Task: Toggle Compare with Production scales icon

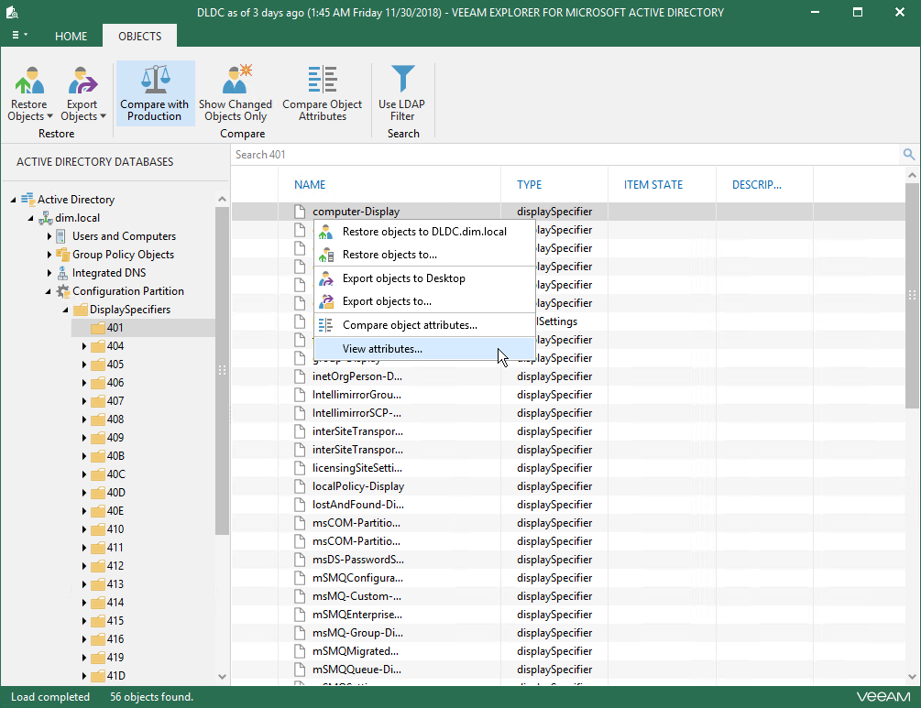Action: (155, 80)
